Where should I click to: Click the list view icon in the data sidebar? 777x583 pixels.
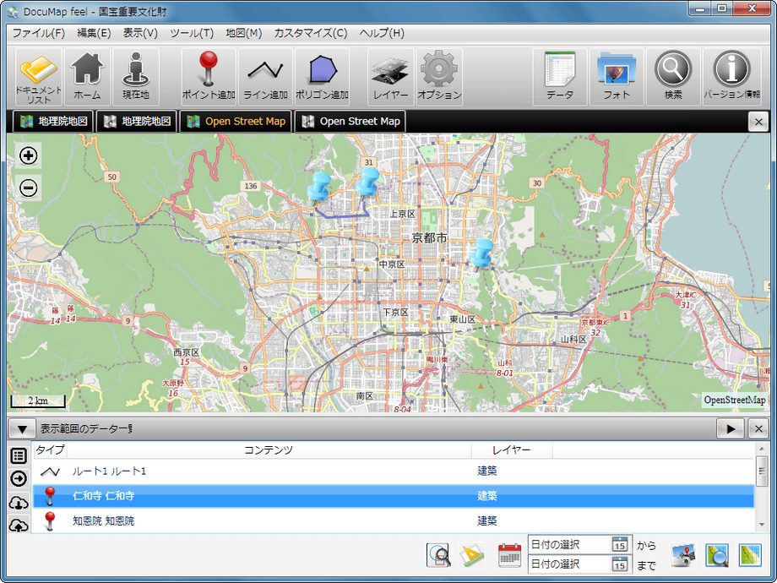[x=19, y=455]
